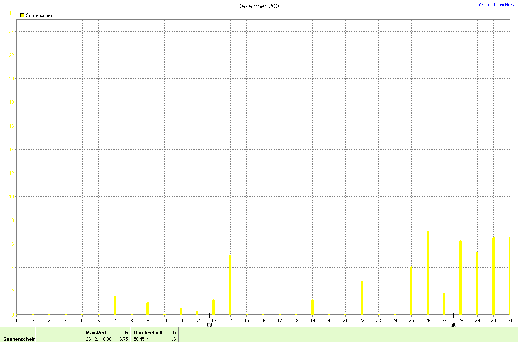Select the sunshine bar for day 14
Viewport: 518px width, 342px height.
(x=230, y=285)
